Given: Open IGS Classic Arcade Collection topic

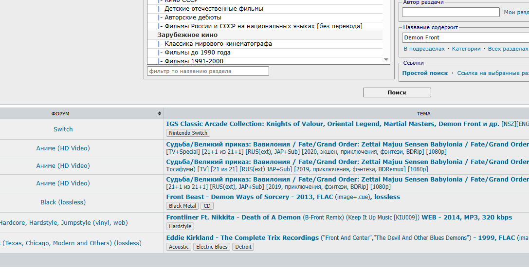Looking at the screenshot, I should pyautogui.click(x=332, y=124).
